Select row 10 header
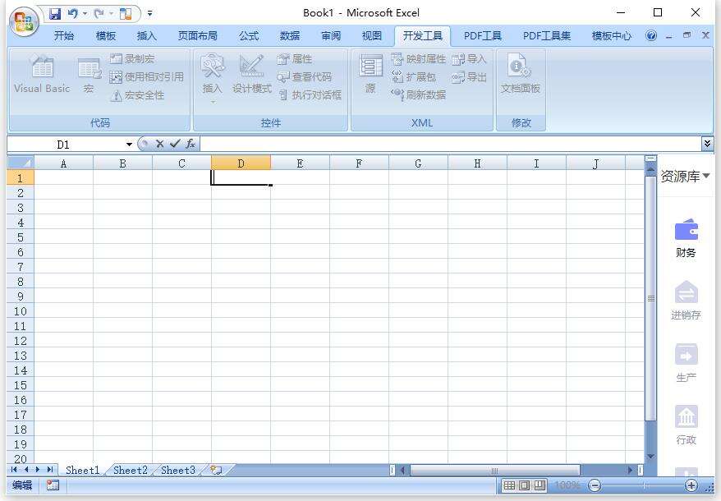Viewport: 721px width, 501px height. pyautogui.click(x=21, y=311)
